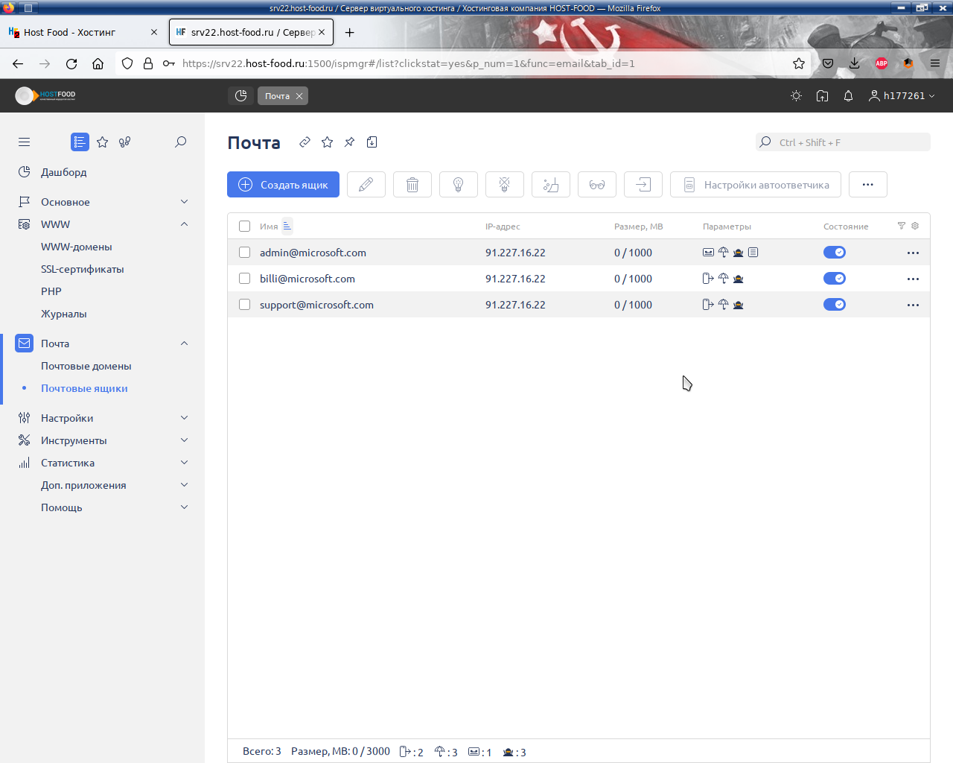This screenshot has width=953, height=763.
Task: Check the support@microsoft.com row checkbox
Action: 244,305
